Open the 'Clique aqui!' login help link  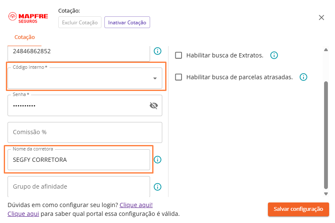136,205
